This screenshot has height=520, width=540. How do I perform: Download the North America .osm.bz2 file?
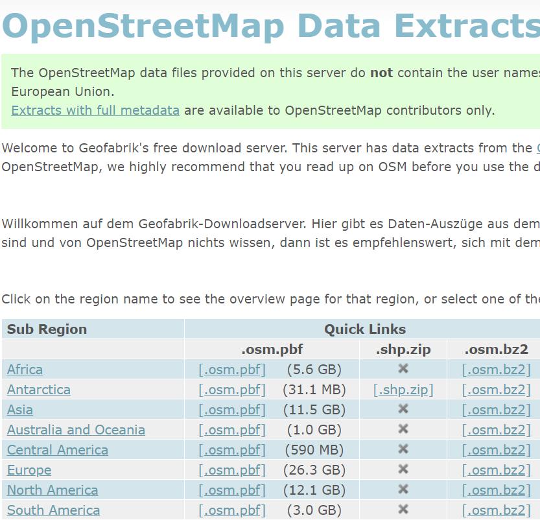point(497,490)
